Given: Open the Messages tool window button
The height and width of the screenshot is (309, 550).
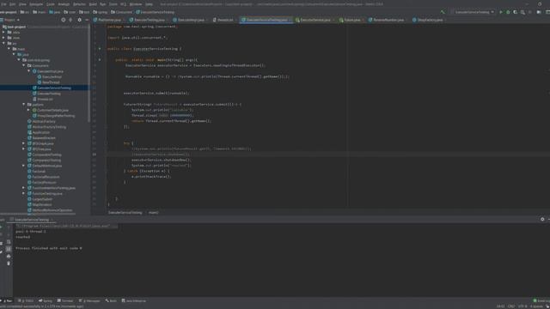Looking at the screenshot, I should point(89,300).
